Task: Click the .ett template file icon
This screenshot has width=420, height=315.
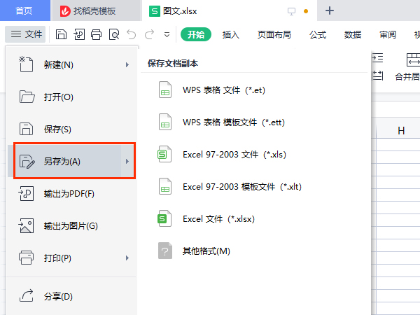Action: pyautogui.click(x=165, y=122)
